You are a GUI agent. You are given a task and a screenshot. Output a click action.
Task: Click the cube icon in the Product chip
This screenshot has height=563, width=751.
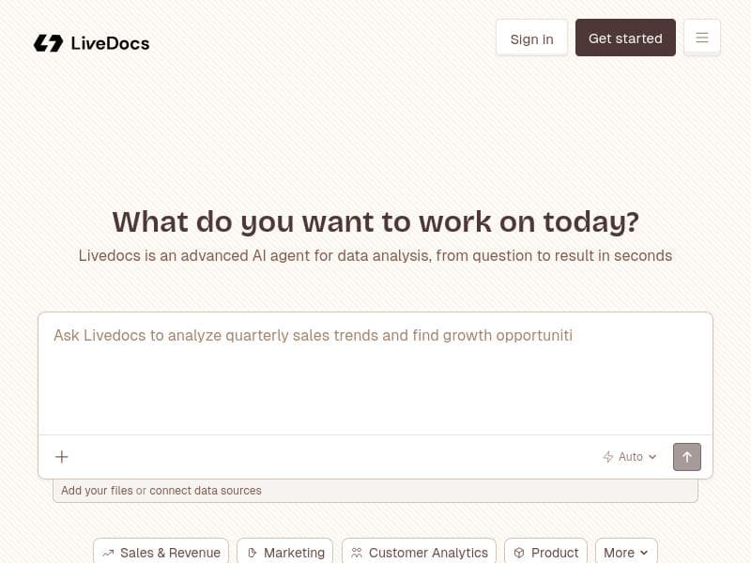click(519, 553)
